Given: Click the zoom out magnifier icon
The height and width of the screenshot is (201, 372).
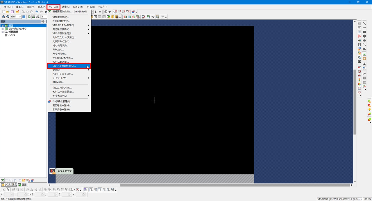Looking at the screenshot, I should (8, 17).
